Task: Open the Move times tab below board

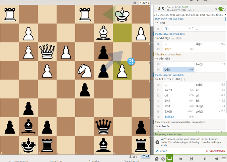Action: [x=56, y=161]
